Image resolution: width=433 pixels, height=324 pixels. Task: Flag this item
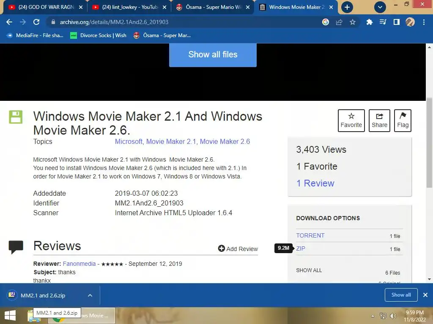(x=403, y=121)
